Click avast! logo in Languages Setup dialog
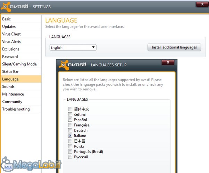The height and width of the screenshot is (173, 209). (x=73, y=65)
